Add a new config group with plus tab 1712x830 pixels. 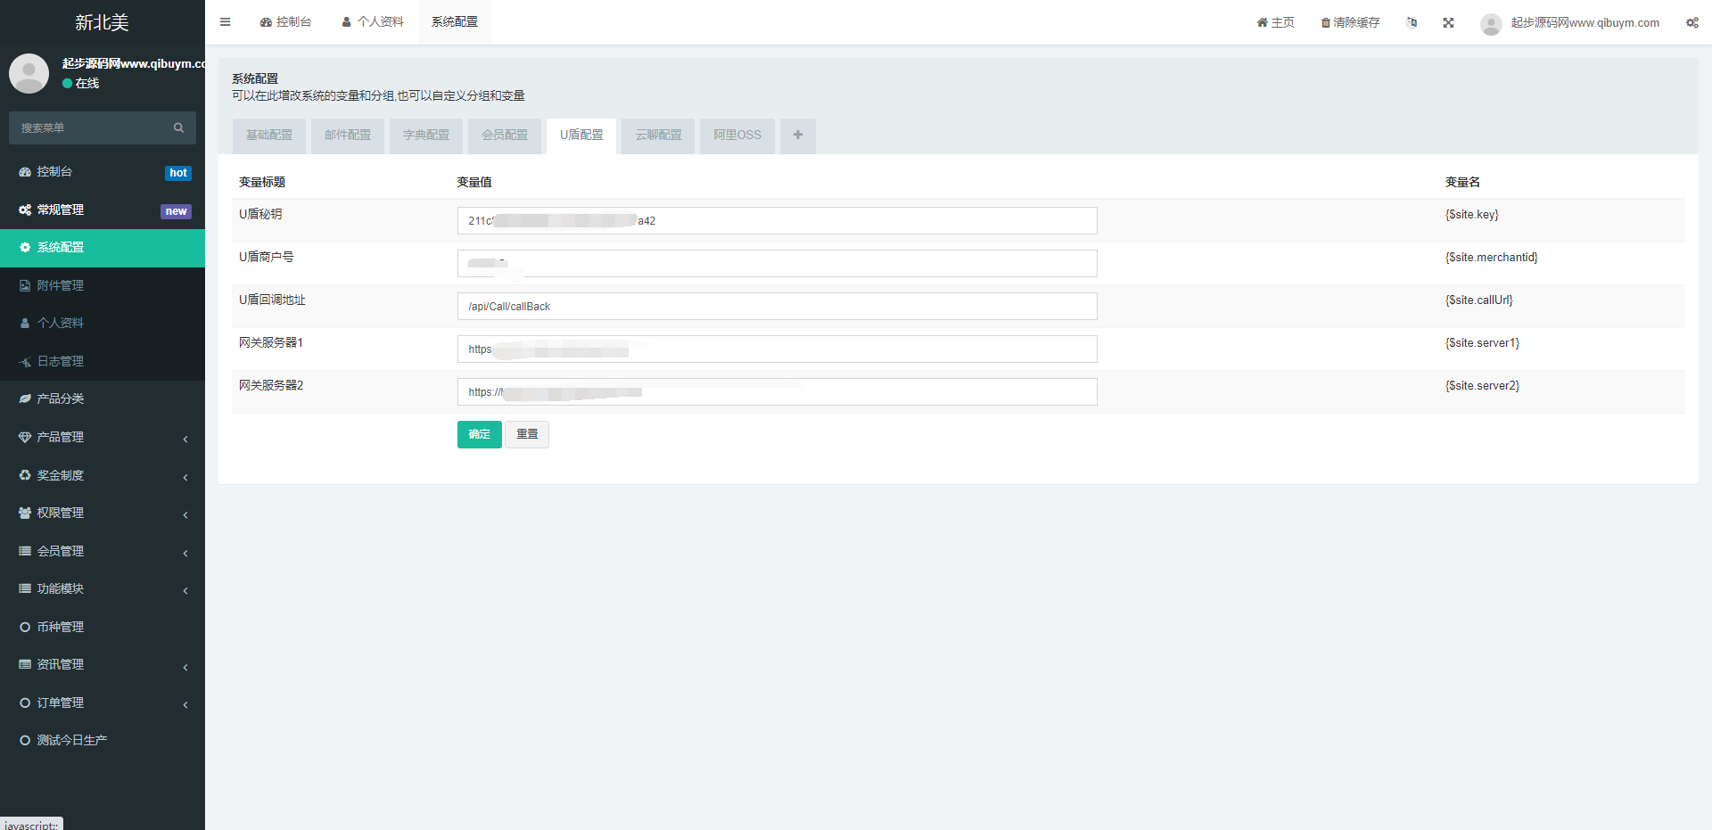click(798, 136)
